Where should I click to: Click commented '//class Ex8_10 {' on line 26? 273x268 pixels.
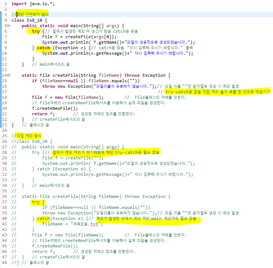(x=32, y=141)
